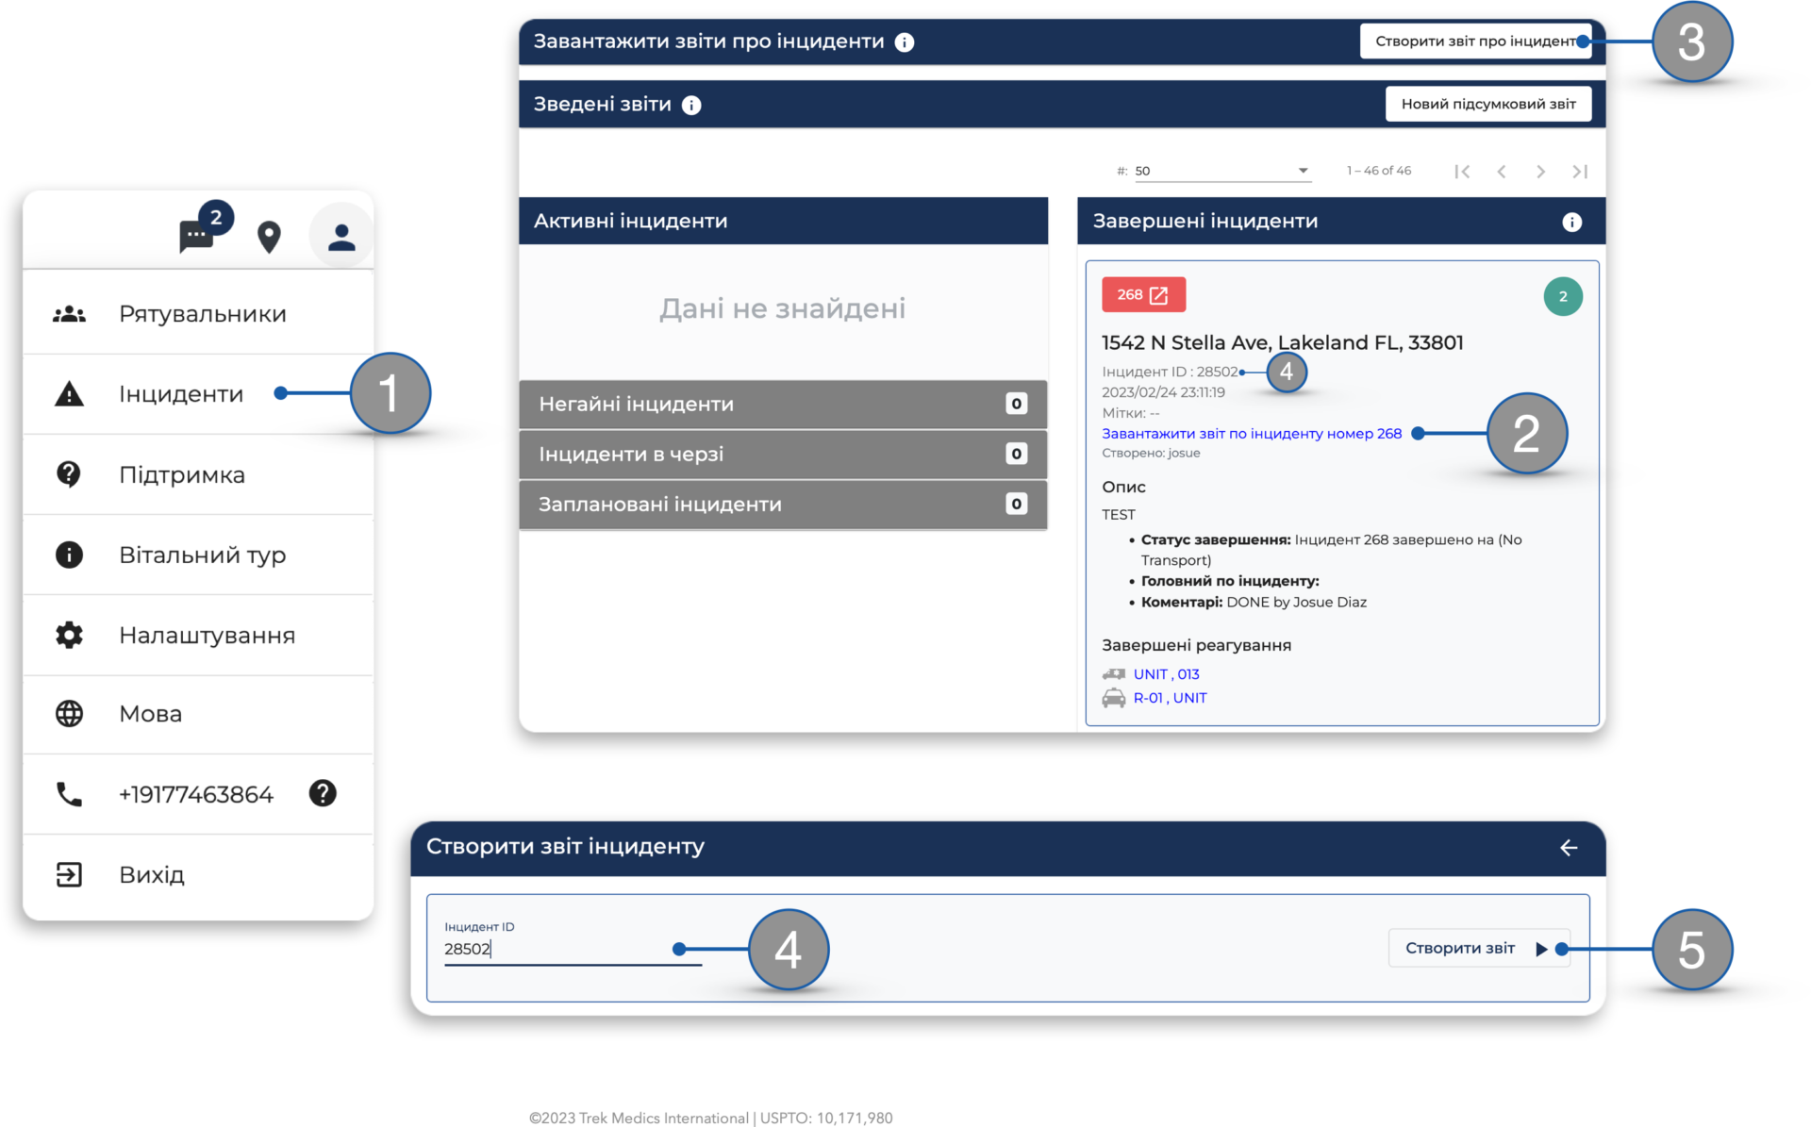
Task: Expand Інциденти в черзі section
Action: pos(782,454)
